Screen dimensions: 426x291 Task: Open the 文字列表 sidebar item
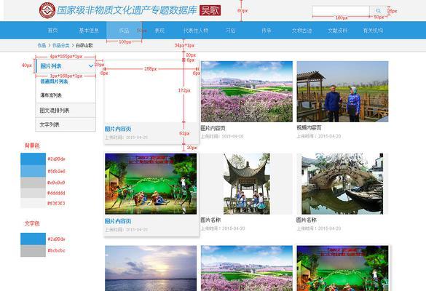[x=66, y=124]
